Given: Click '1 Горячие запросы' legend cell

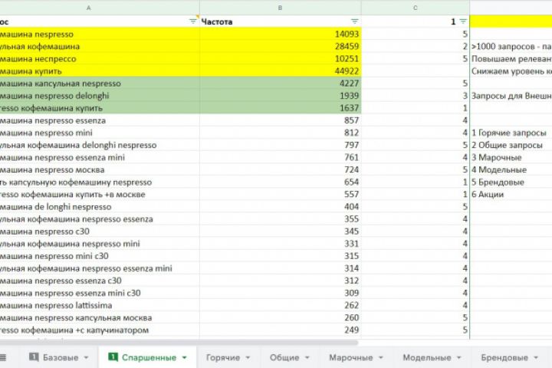Looking at the screenshot, I should click(x=511, y=133).
